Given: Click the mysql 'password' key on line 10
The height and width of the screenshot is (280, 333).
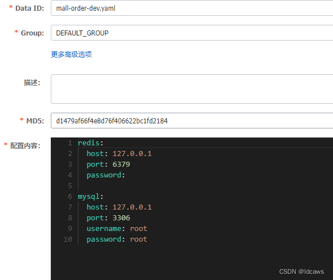Looking at the screenshot, I should point(104,239).
